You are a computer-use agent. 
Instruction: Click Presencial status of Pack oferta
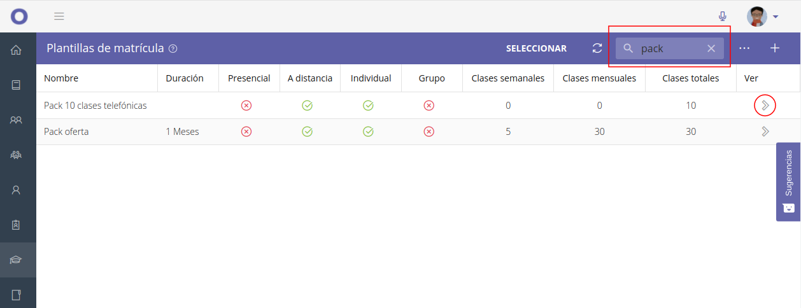tap(246, 132)
